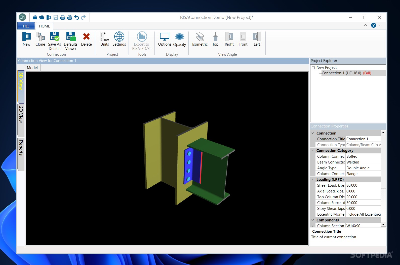Click the second printer icon with page
The width and height of the screenshot is (400, 265).
coord(69,17)
